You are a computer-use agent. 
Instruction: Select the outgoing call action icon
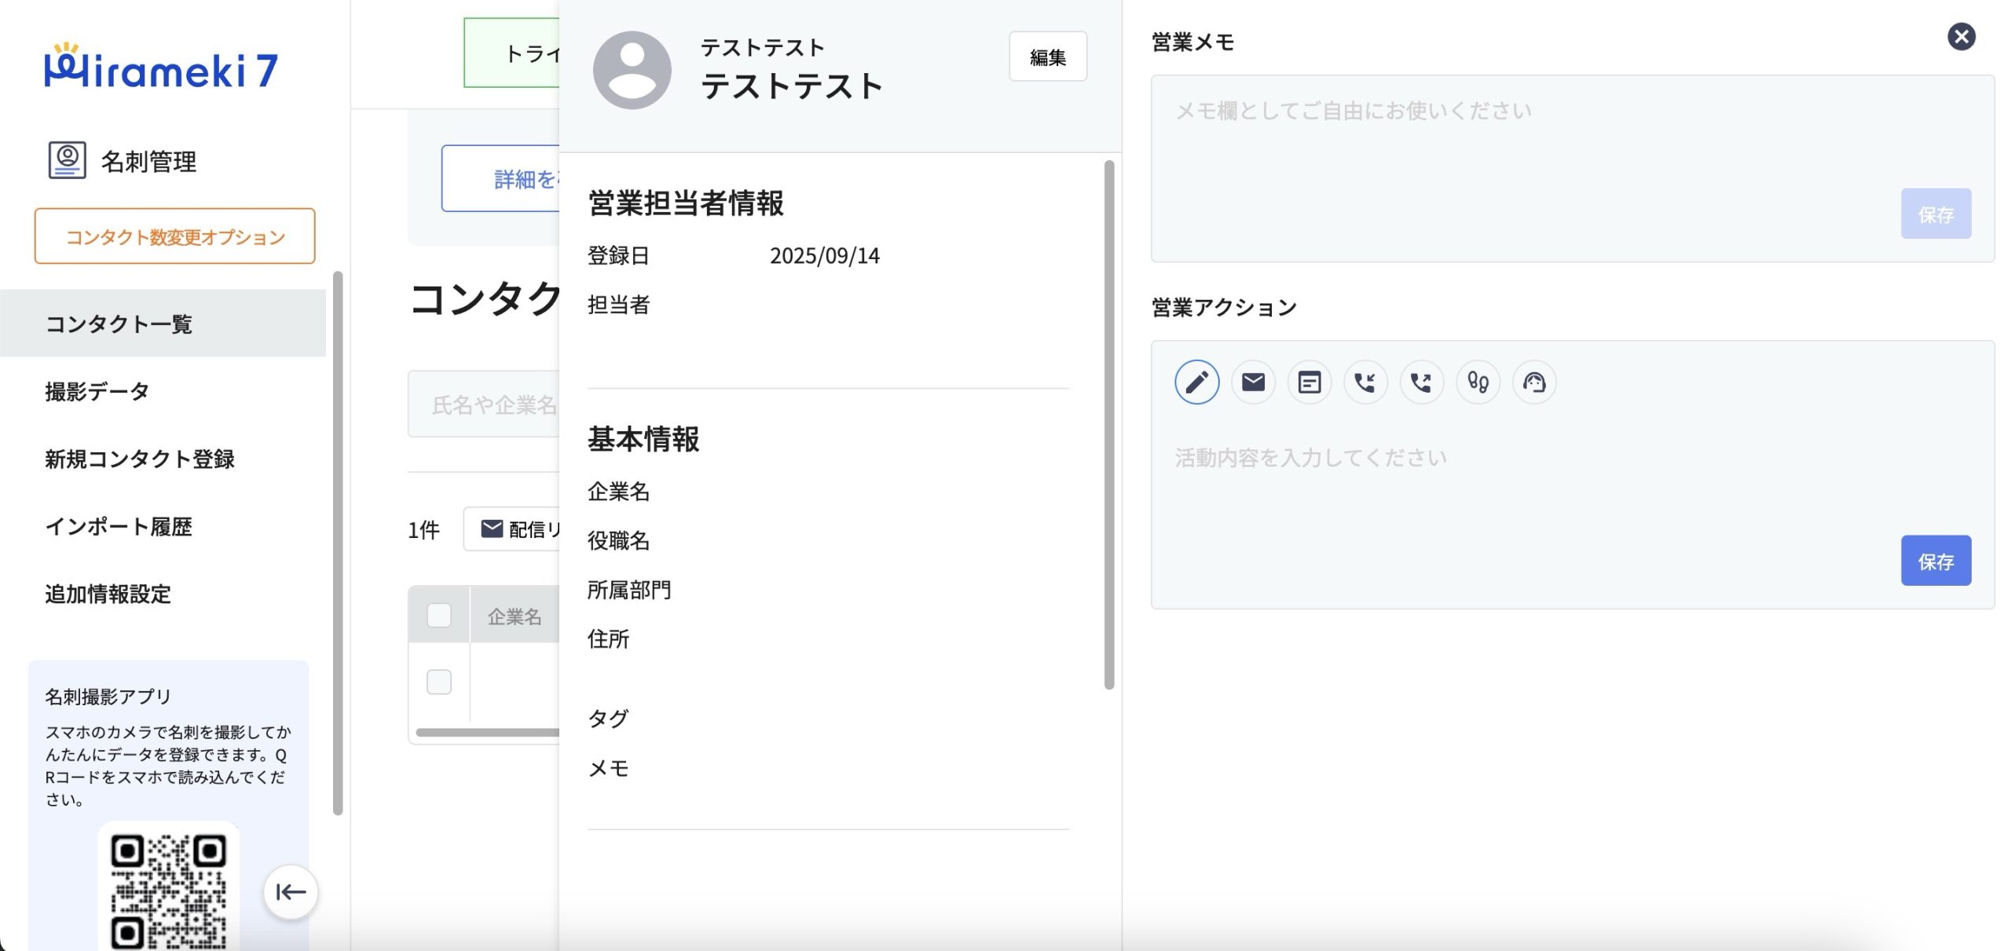pos(1421,382)
